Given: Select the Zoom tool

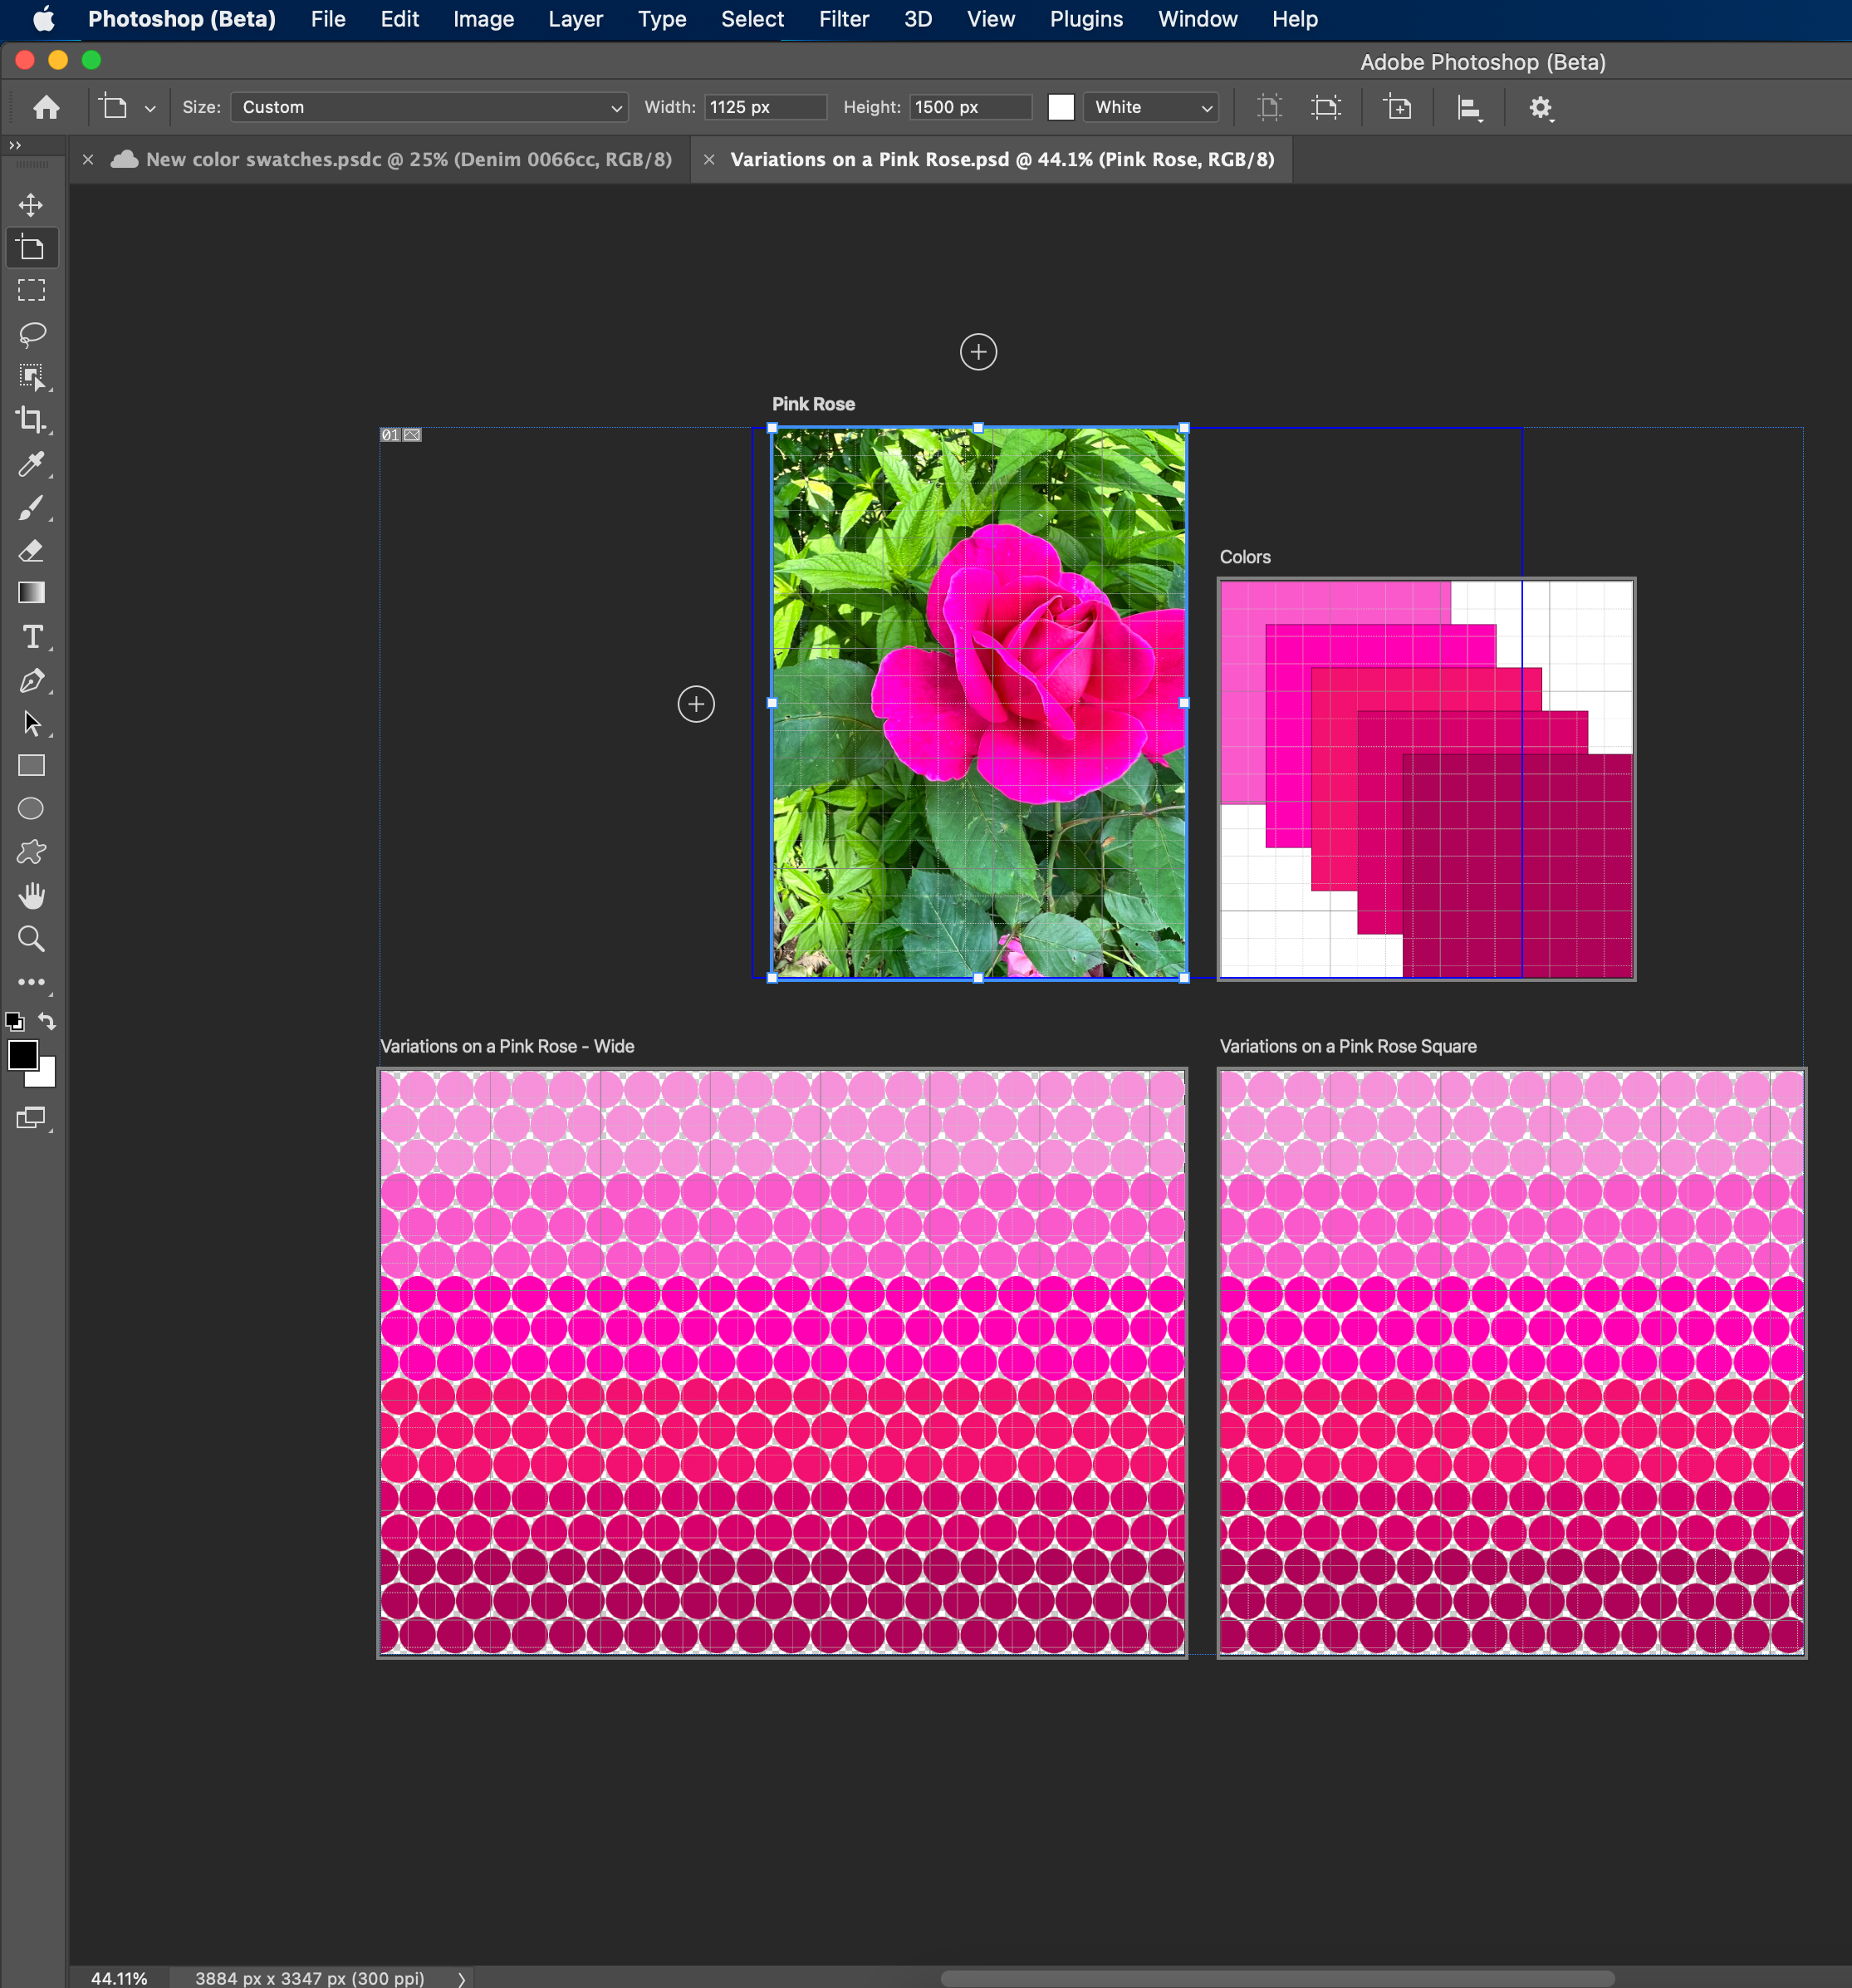Looking at the screenshot, I should coord(31,938).
